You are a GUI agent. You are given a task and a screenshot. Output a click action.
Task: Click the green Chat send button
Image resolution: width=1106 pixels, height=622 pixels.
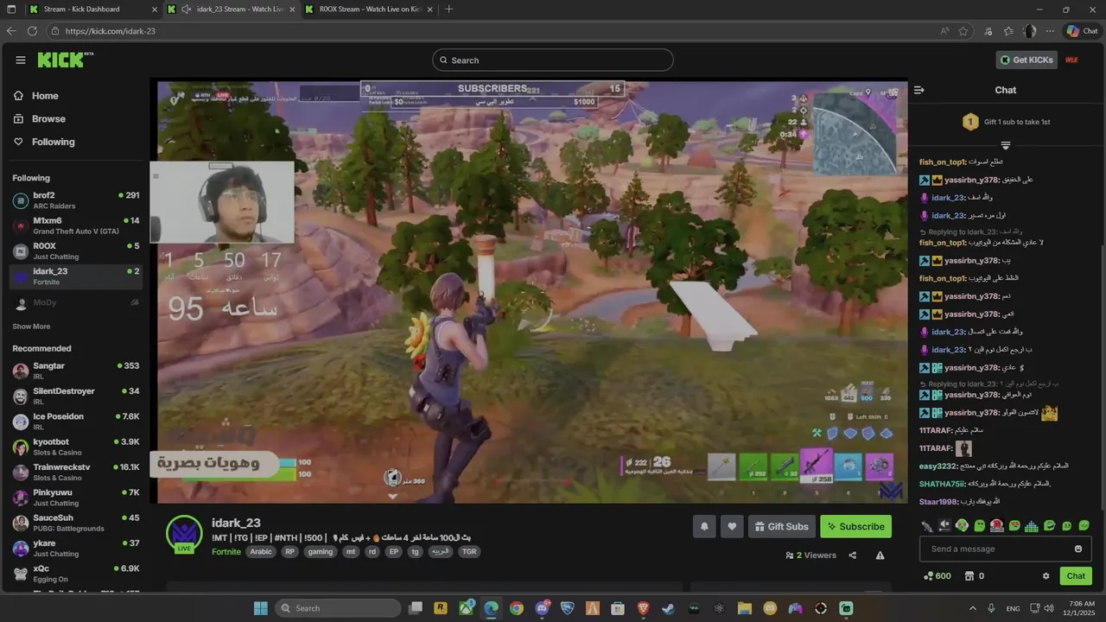[1076, 576]
